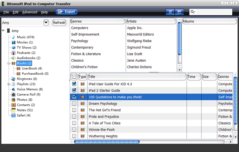Click the Artists filter panel header
The height and width of the screenshot is (152, 239).
(x=151, y=21)
